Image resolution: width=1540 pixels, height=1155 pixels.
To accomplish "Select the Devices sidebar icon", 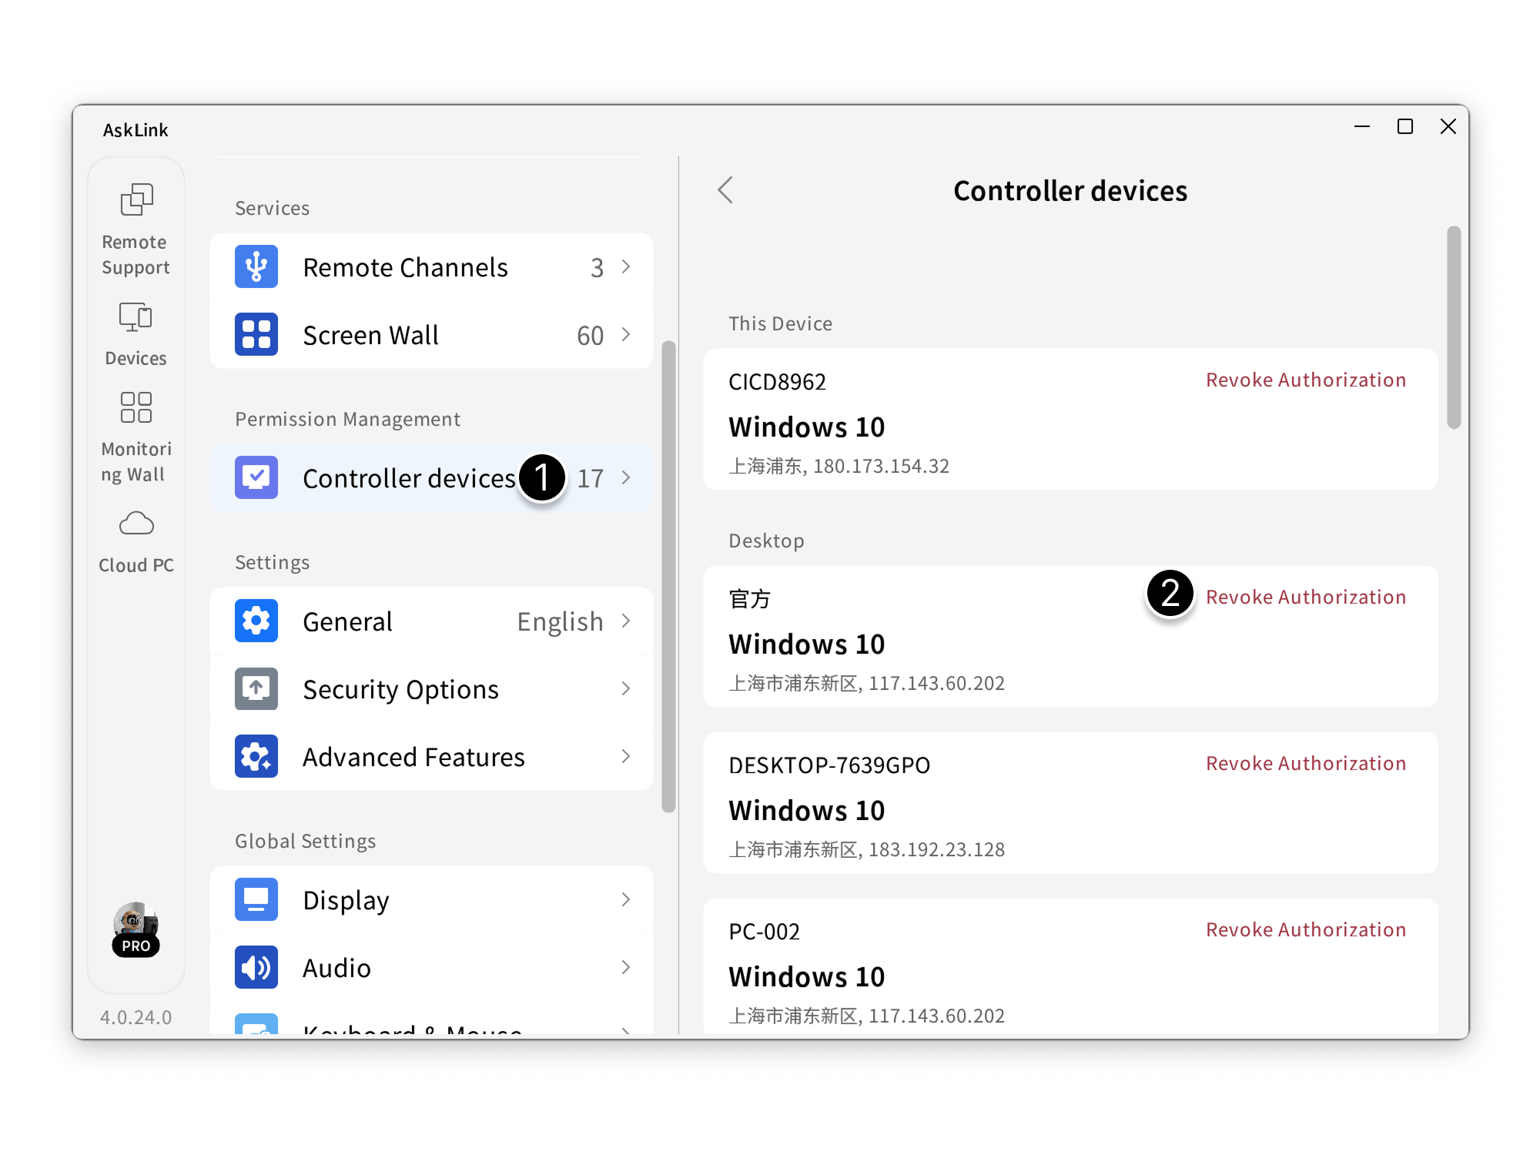I will (136, 316).
